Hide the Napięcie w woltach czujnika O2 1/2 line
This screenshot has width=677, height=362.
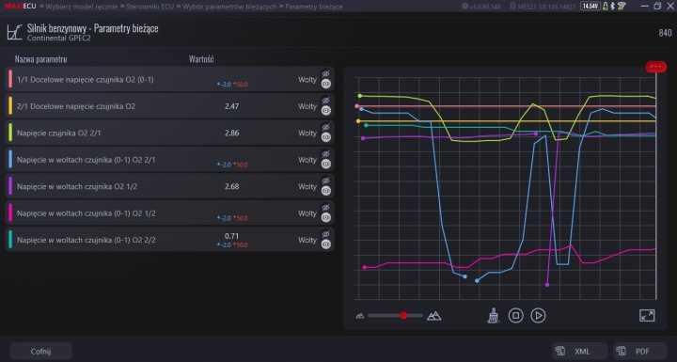click(326, 181)
